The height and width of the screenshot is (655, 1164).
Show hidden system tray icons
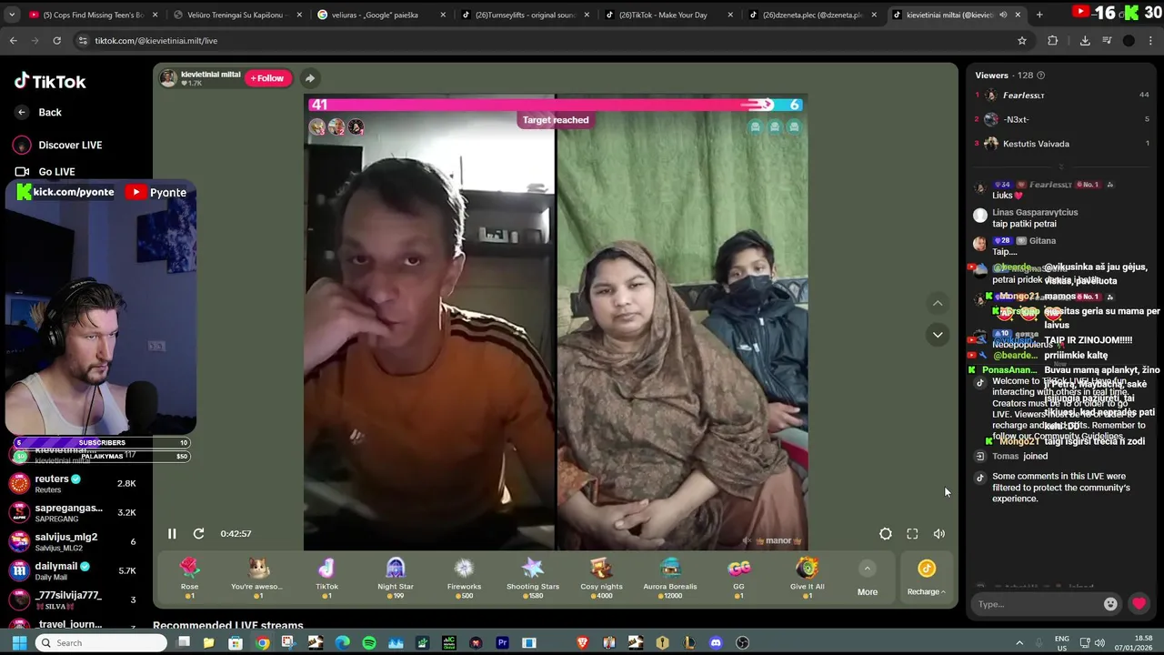[x=1018, y=643]
